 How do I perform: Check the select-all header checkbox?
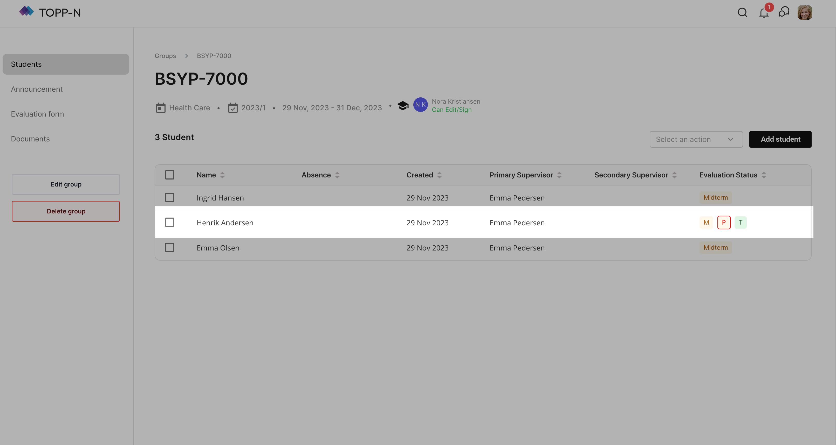coord(170,175)
